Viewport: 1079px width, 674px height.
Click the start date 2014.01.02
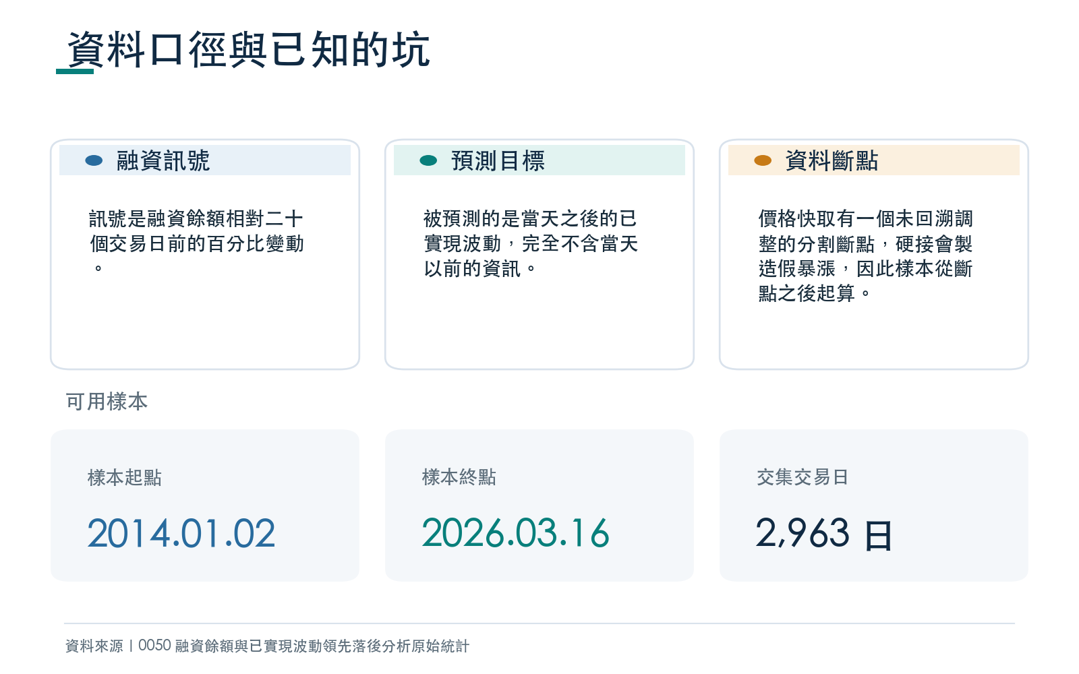pos(181,534)
